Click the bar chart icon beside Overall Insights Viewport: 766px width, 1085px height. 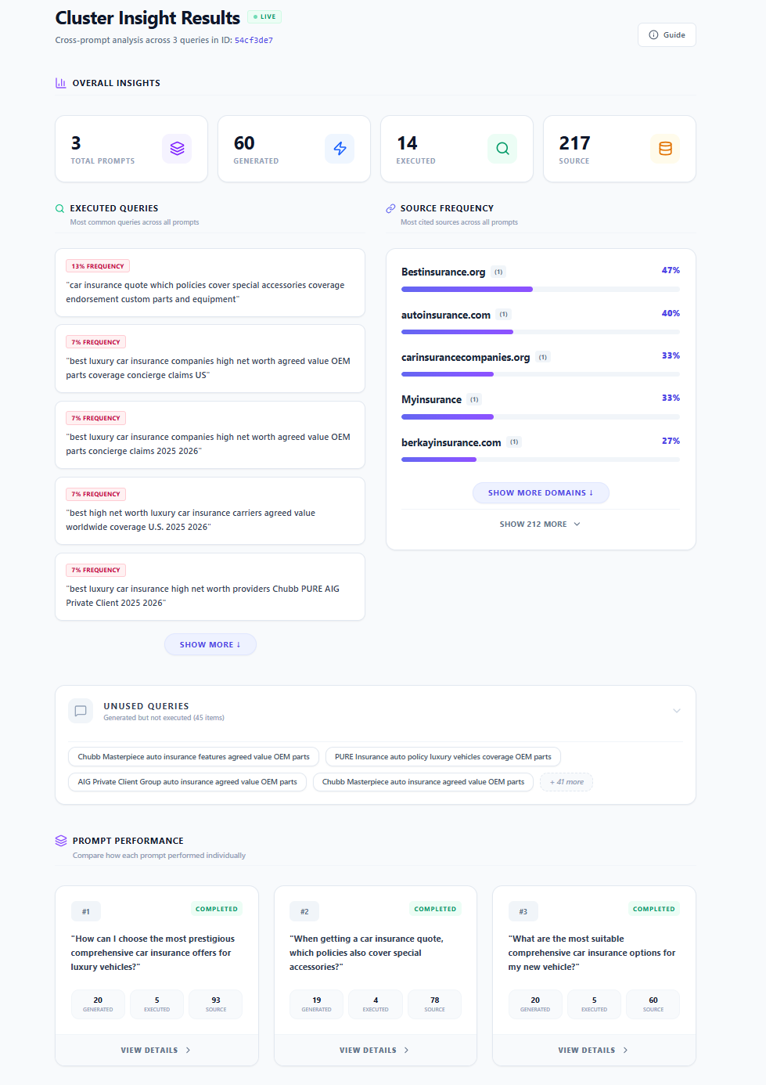[x=61, y=82]
